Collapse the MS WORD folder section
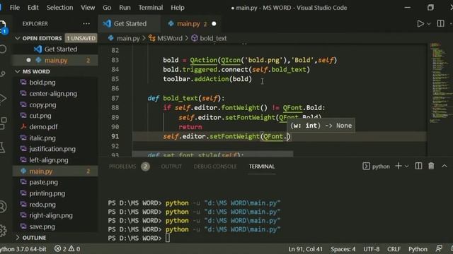 pyautogui.click(x=36, y=71)
